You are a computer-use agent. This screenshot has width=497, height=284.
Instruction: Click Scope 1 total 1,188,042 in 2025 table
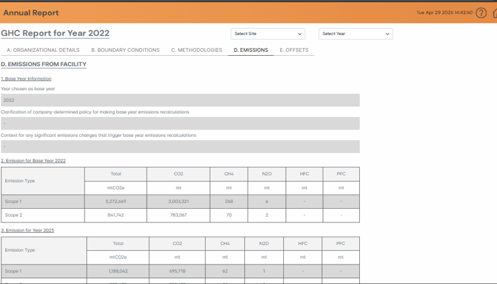click(x=118, y=271)
